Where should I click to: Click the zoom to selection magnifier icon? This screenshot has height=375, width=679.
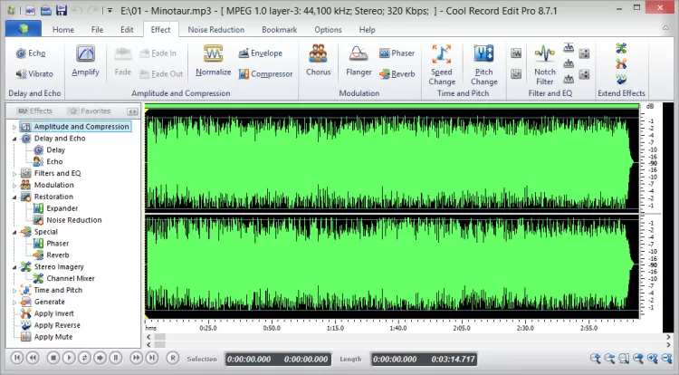pos(624,359)
